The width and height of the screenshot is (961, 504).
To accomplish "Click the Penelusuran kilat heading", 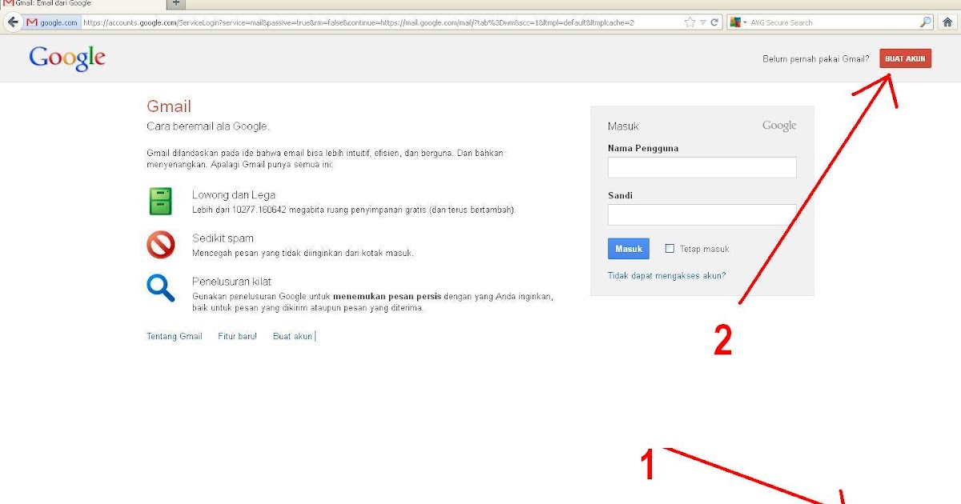I will pyautogui.click(x=231, y=281).
